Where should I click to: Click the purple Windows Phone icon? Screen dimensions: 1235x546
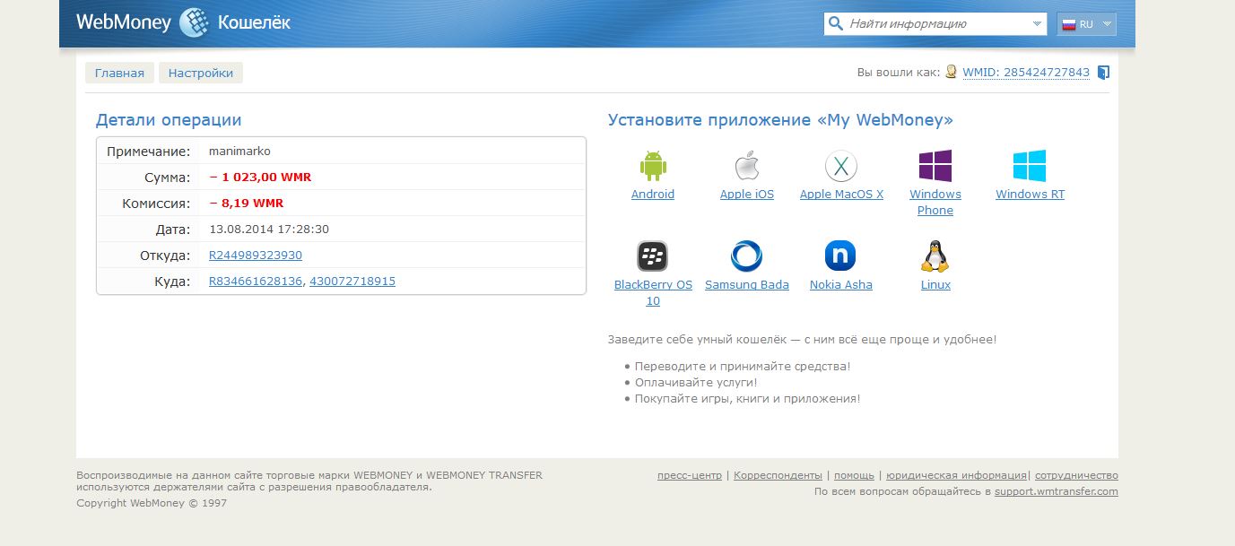coord(935,166)
